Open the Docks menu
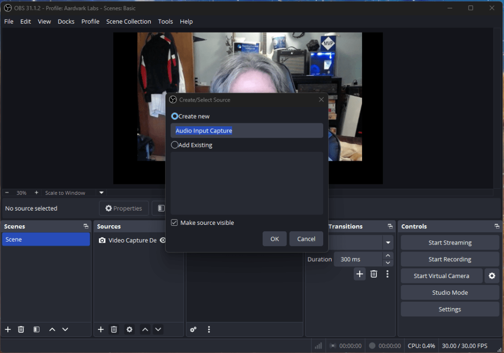Viewport: 504px width, 353px height. [66, 22]
